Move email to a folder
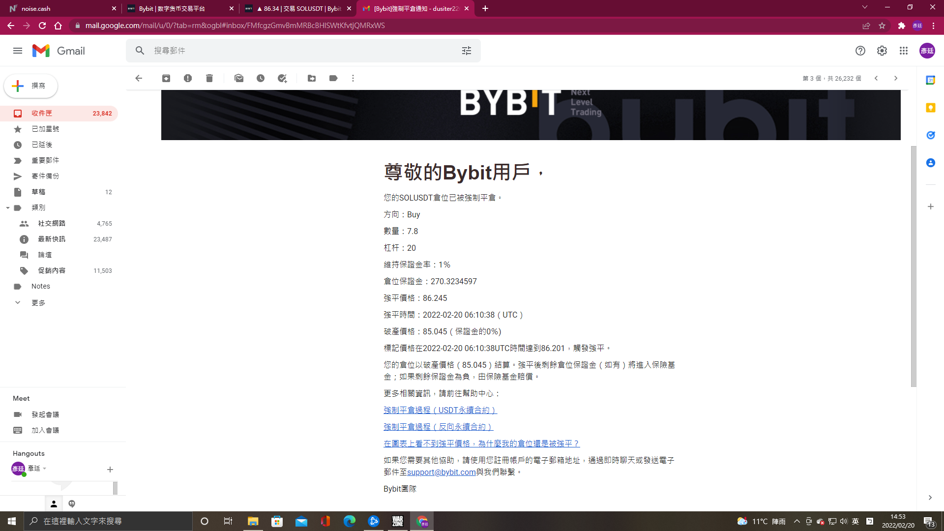 (x=312, y=78)
